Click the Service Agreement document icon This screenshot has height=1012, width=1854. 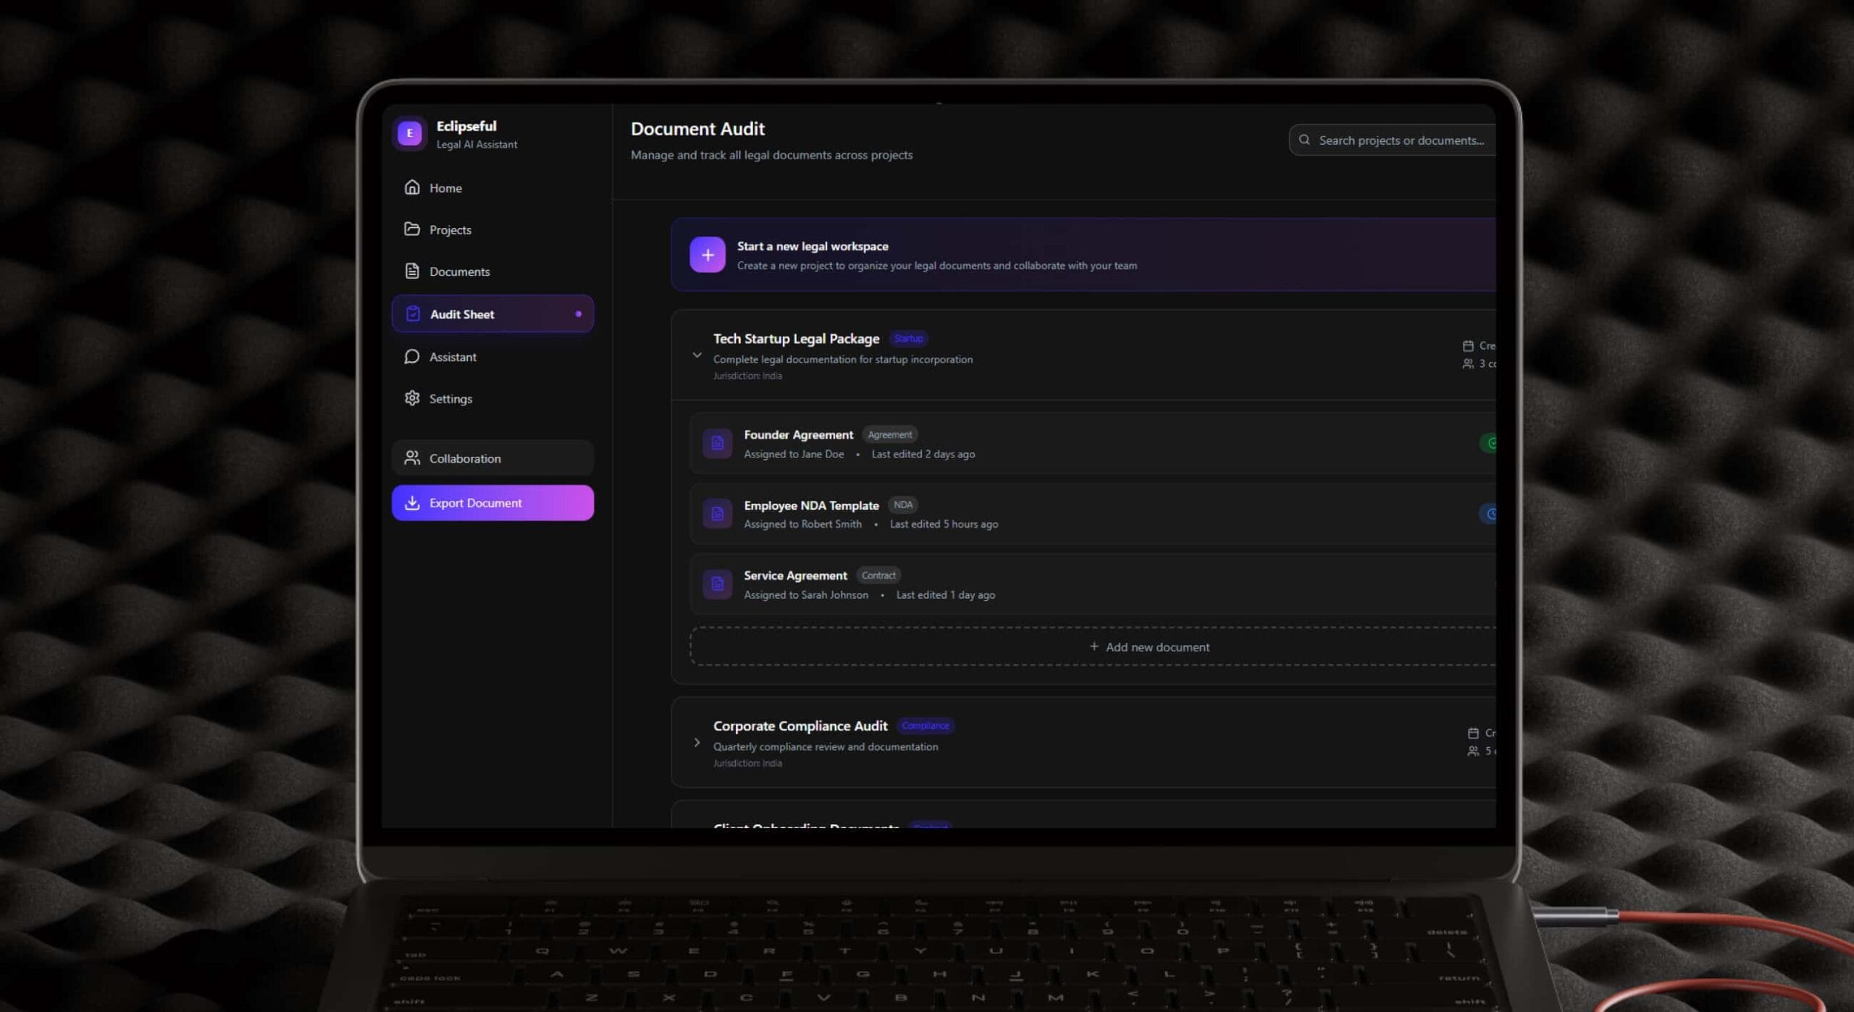717,584
